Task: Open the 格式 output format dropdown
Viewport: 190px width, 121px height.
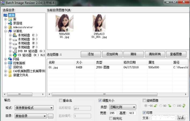Action: pyautogui.click(x=34, y=108)
